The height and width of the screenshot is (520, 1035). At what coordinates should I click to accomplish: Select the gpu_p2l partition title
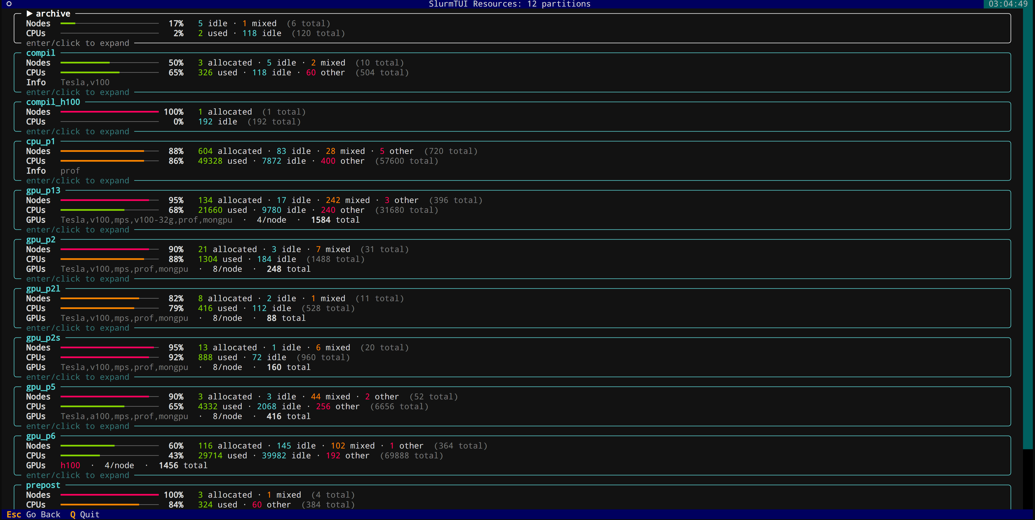point(43,288)
